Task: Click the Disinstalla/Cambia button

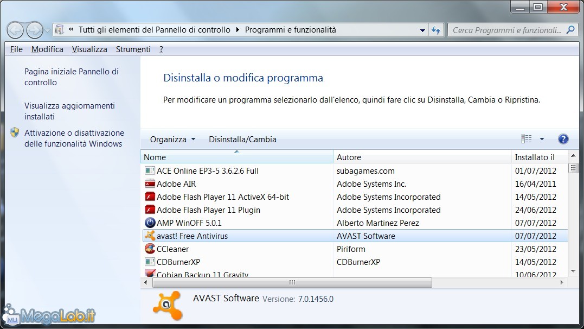Action: click(242, 140)
